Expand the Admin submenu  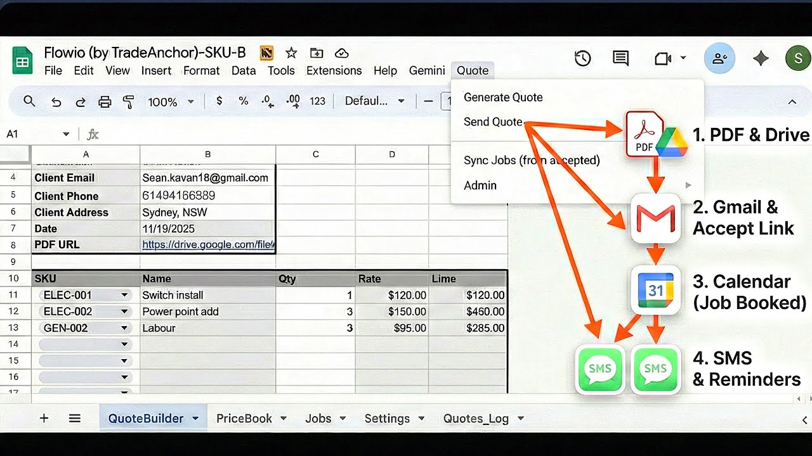[577, 185]
